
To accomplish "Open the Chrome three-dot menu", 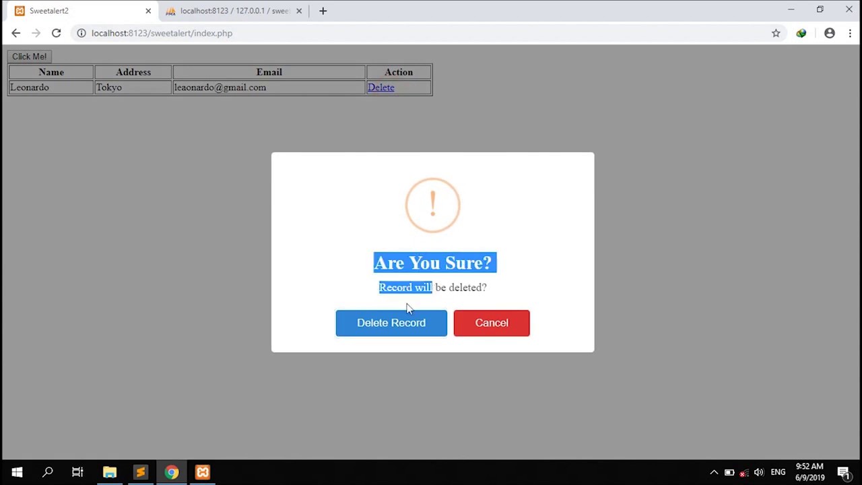I will pyautogui.click(x=851, y=33).
